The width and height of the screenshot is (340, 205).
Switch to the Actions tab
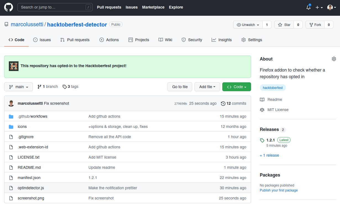click(x=109, y=40)
